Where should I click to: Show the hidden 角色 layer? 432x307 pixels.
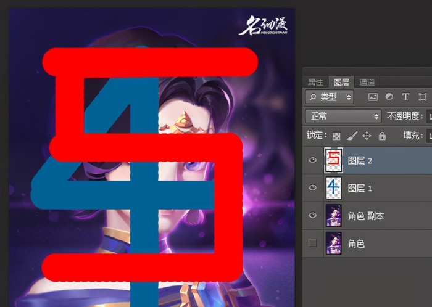tap(312, 244)
